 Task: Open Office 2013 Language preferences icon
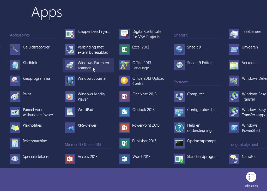click(125, 65)
